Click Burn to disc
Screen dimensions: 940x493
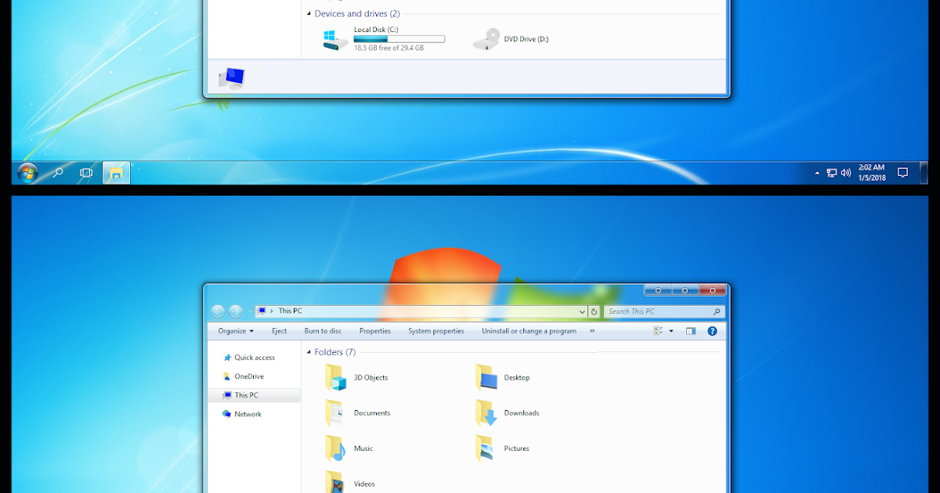coord(323,331)
